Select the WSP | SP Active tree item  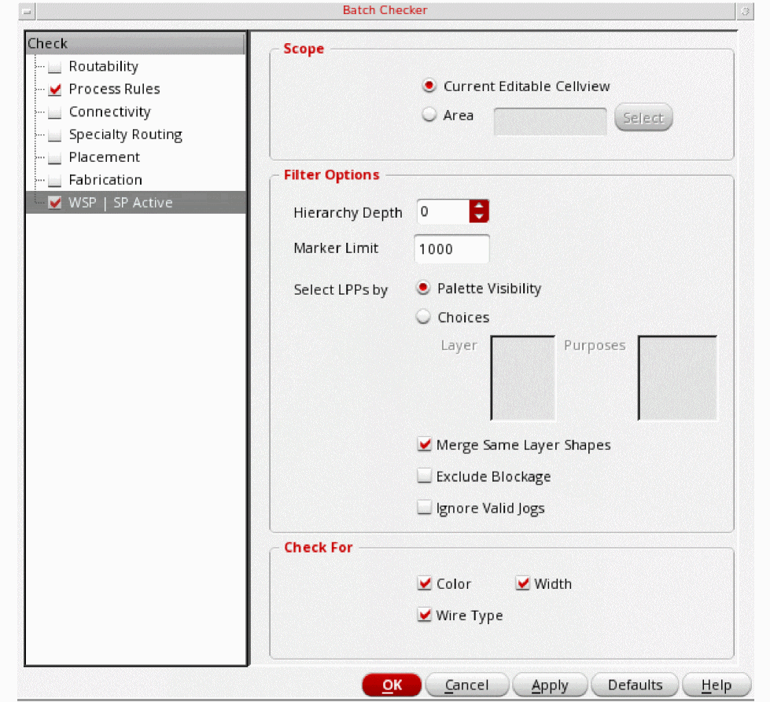click(120, 203)
